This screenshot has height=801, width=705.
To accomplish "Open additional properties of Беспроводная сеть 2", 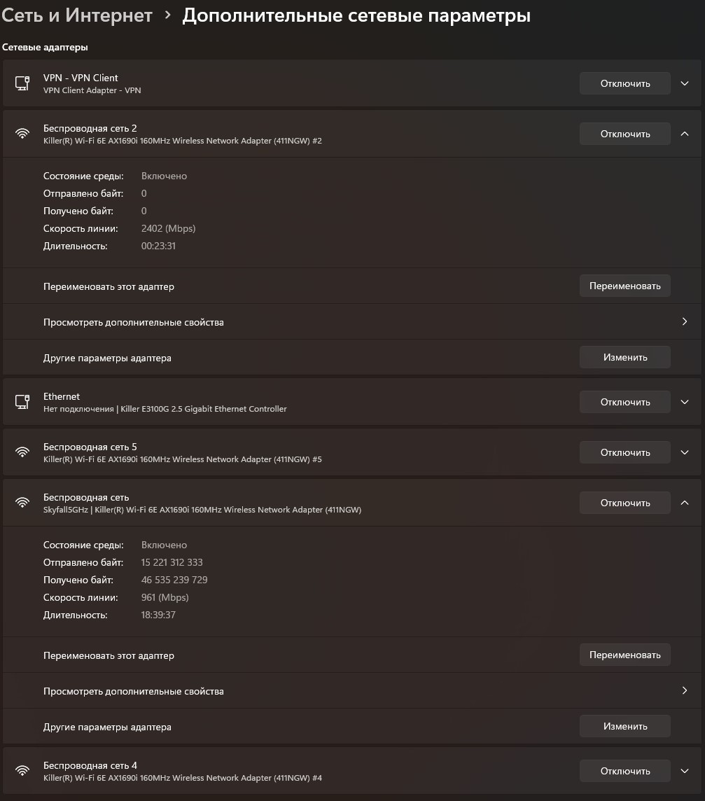I will coord(685,322).
